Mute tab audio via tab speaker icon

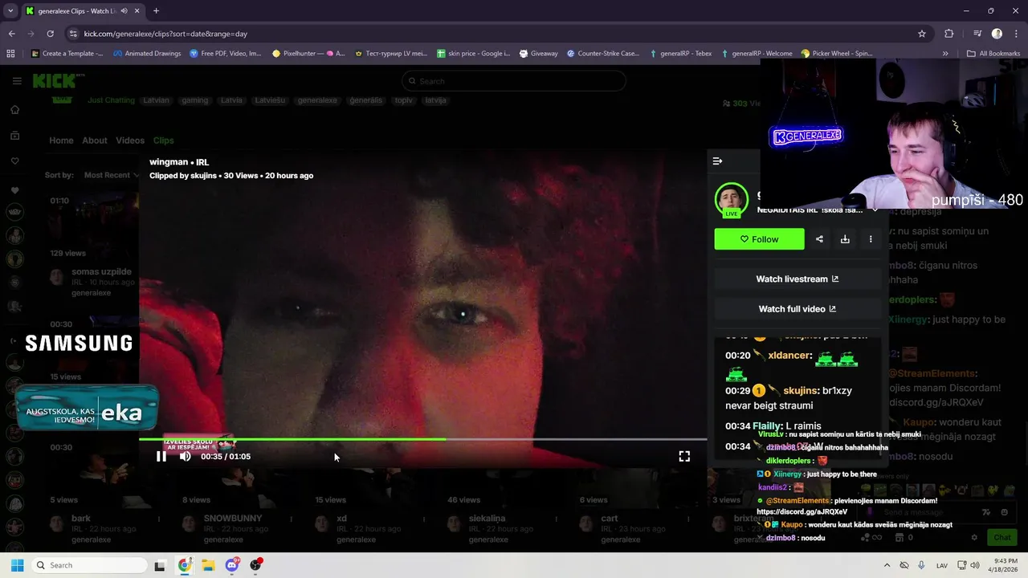124,11
